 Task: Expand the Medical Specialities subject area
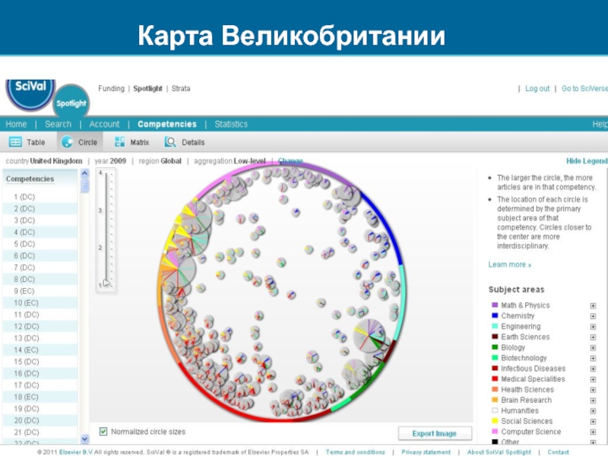(x=593, y=379)
